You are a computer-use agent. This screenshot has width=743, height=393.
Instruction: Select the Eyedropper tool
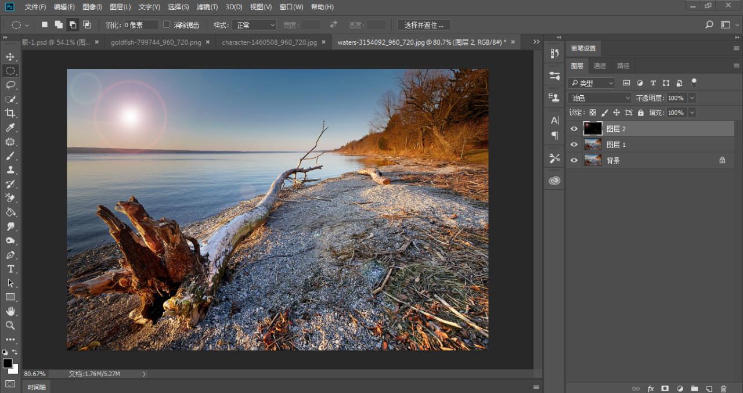click(10, 128)
